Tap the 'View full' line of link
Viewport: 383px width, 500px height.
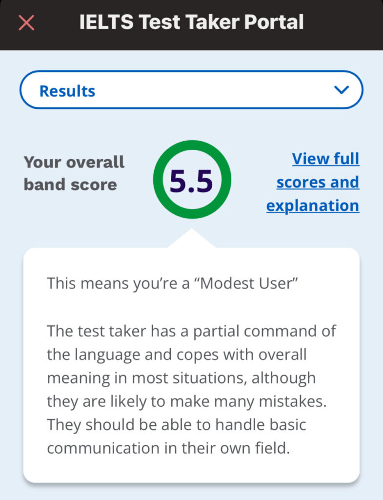point(325,159)
